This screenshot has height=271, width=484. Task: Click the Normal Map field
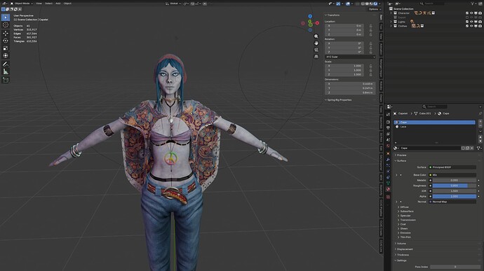tap(452, 202)
